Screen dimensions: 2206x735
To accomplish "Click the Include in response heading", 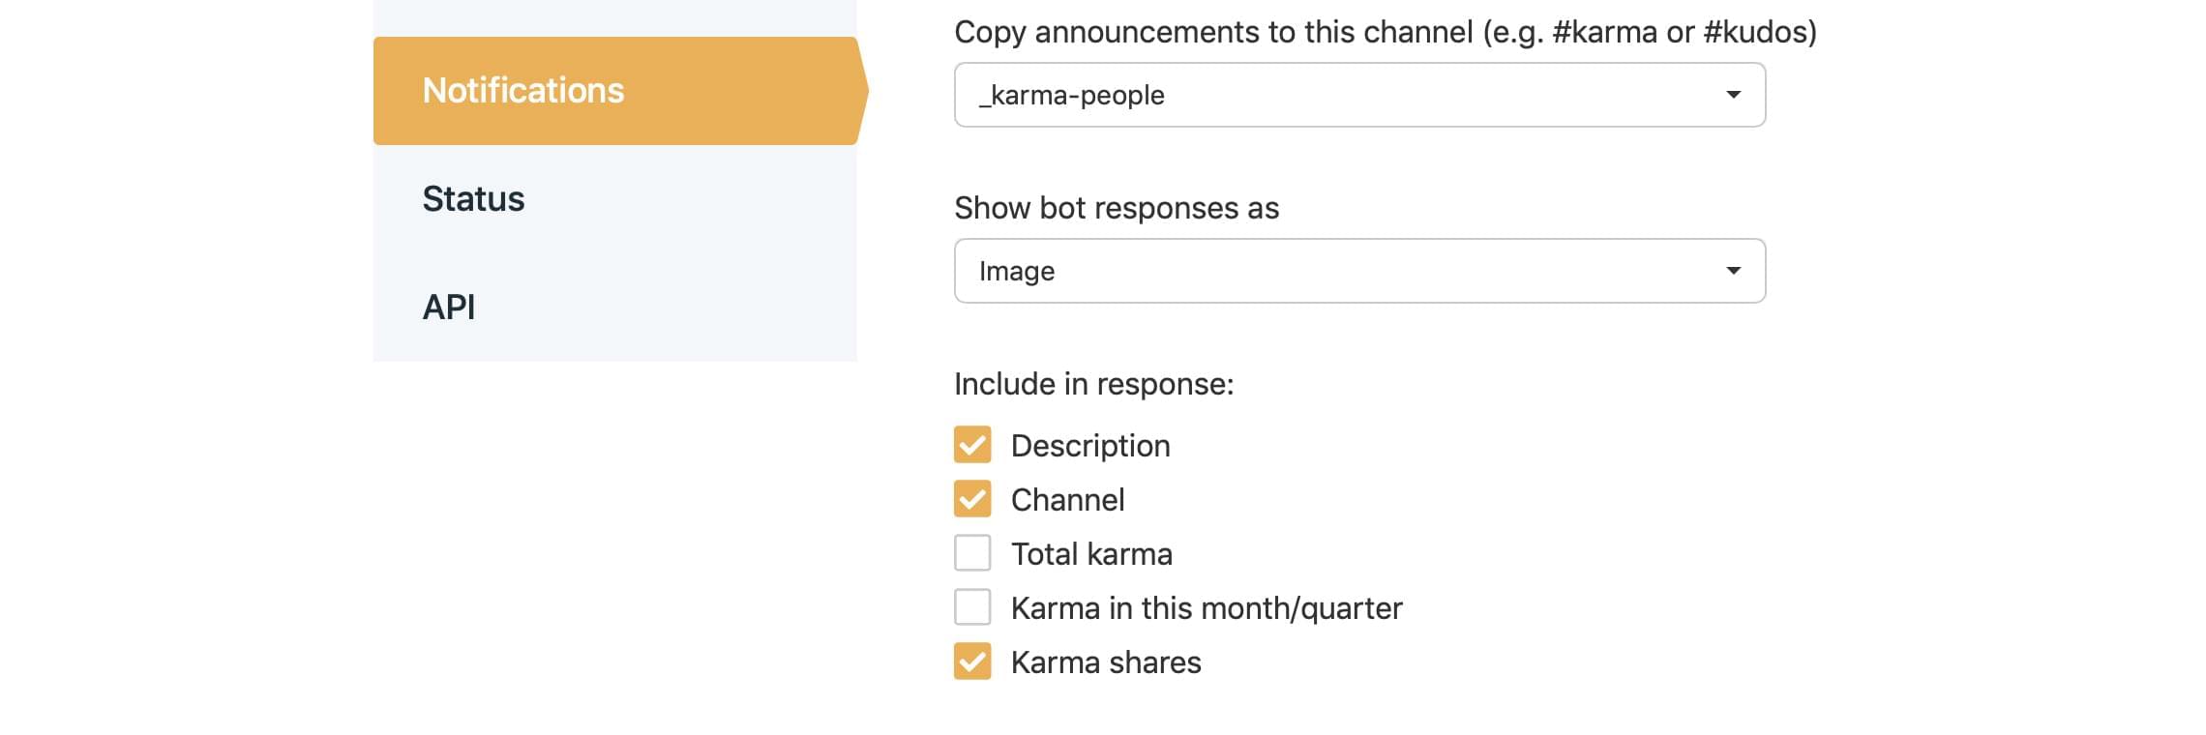I will [x=1092, y=383].
